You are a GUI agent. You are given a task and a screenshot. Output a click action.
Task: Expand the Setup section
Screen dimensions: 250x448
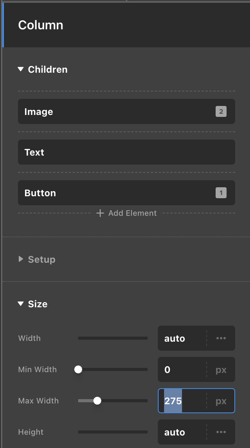(x=21, y=259)
